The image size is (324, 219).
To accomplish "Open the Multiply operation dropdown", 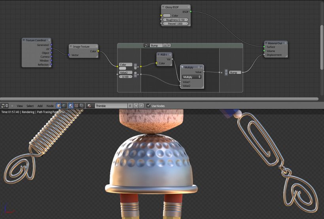I will coord(191,77).
